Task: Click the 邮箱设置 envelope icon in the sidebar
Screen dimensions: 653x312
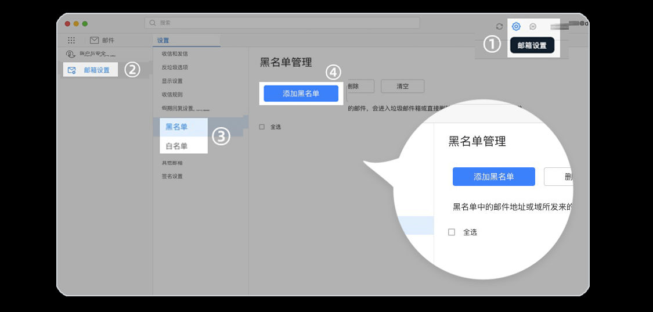Action: coord(72,70)
